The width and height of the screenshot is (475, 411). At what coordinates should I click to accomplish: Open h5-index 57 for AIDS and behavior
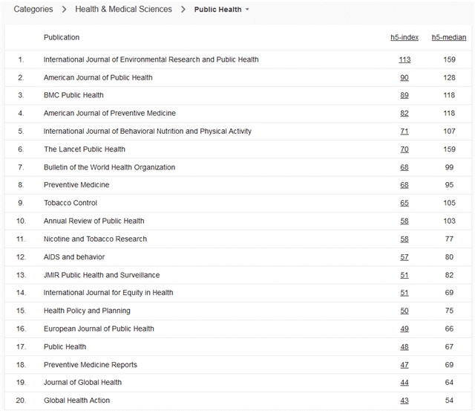tap(404, 257)
